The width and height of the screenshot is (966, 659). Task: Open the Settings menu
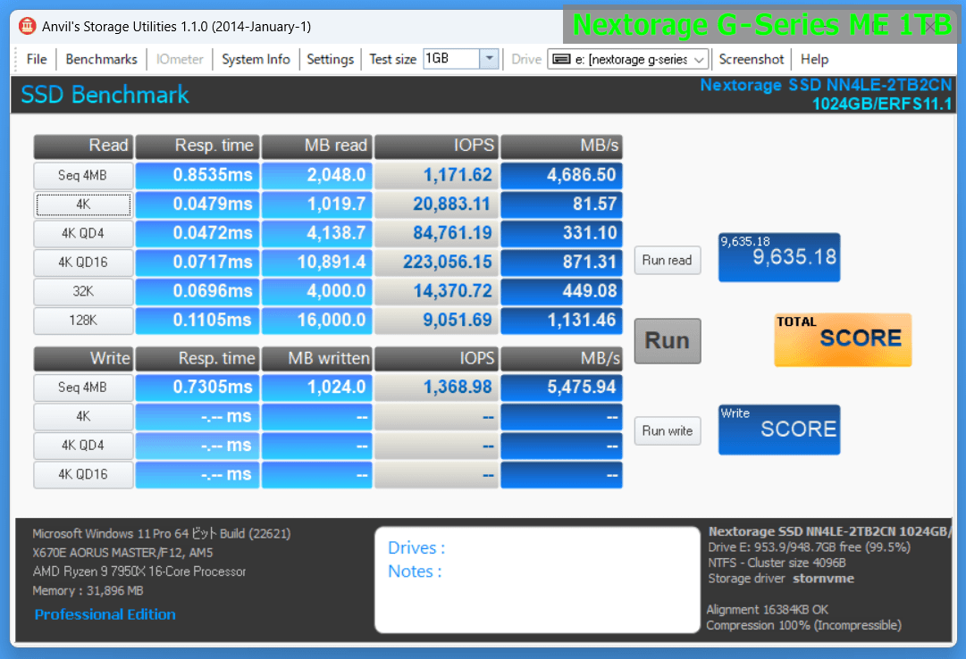pos(330,59)
